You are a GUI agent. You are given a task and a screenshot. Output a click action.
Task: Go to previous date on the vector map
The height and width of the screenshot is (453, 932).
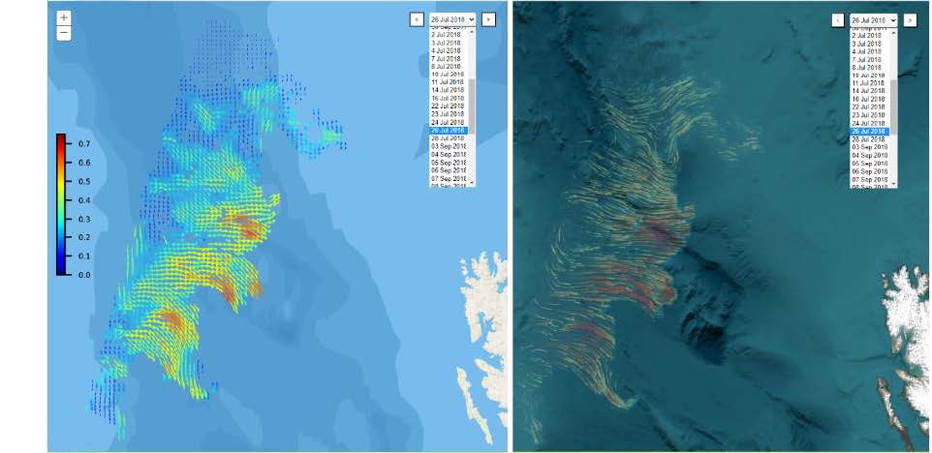pos(416,18)
